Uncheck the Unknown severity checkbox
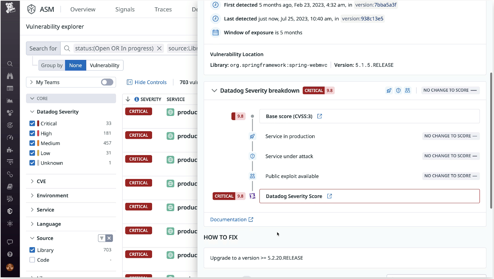Screen dimensions: 494x279 [32, 163]
